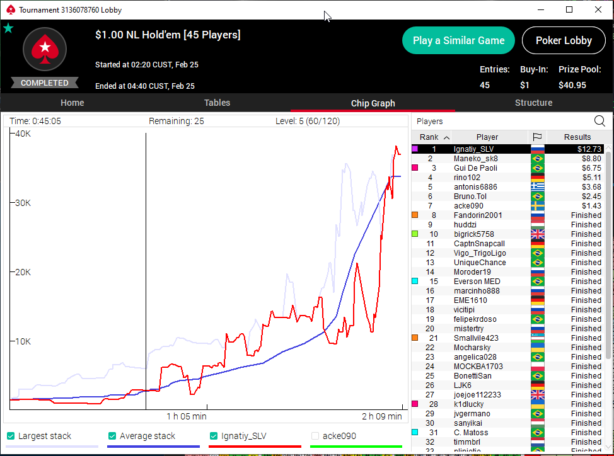Click Swedish flag next to acke090
Screen dimensions: 614x456
tap(537, 206)
